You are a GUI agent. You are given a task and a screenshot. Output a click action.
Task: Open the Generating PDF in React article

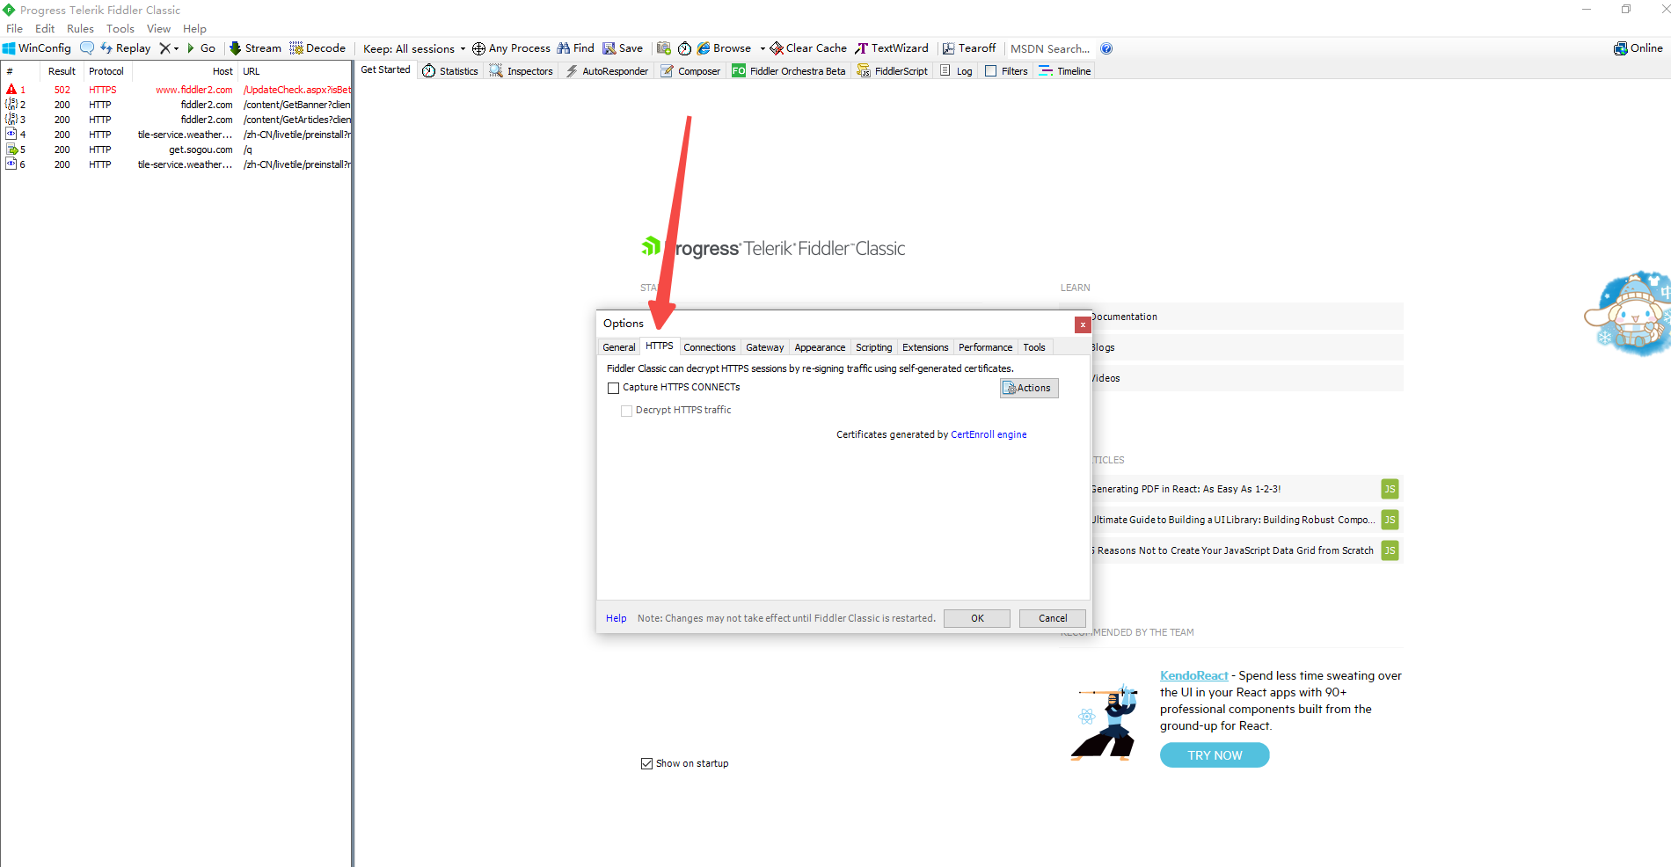pos(1186,489)
